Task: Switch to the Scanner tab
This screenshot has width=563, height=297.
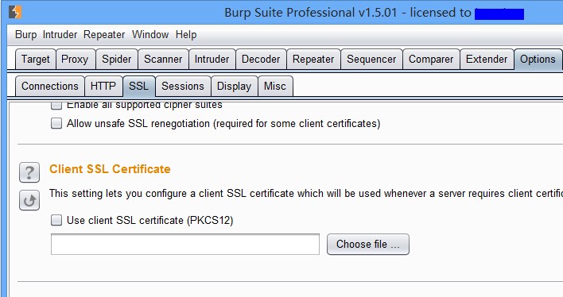Action: tap(163, 60)
